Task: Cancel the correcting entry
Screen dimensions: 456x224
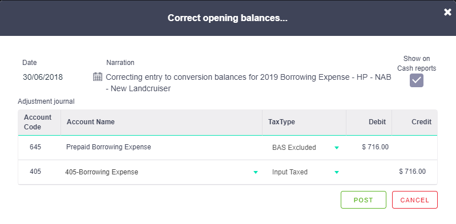Action: [x=415, y=200]
